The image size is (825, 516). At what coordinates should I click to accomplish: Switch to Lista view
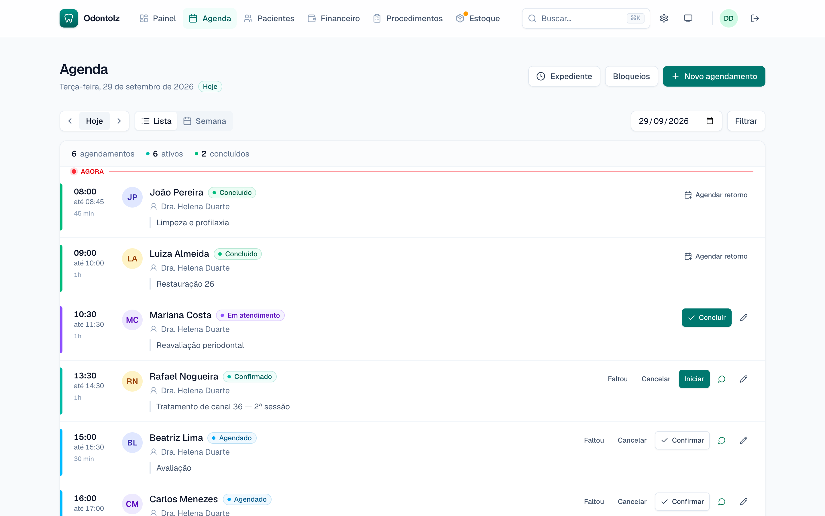coord(156,121)
